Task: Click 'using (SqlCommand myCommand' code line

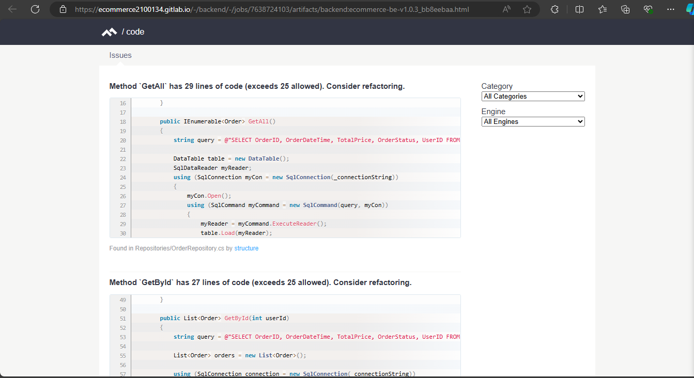Action: (288, 205)
